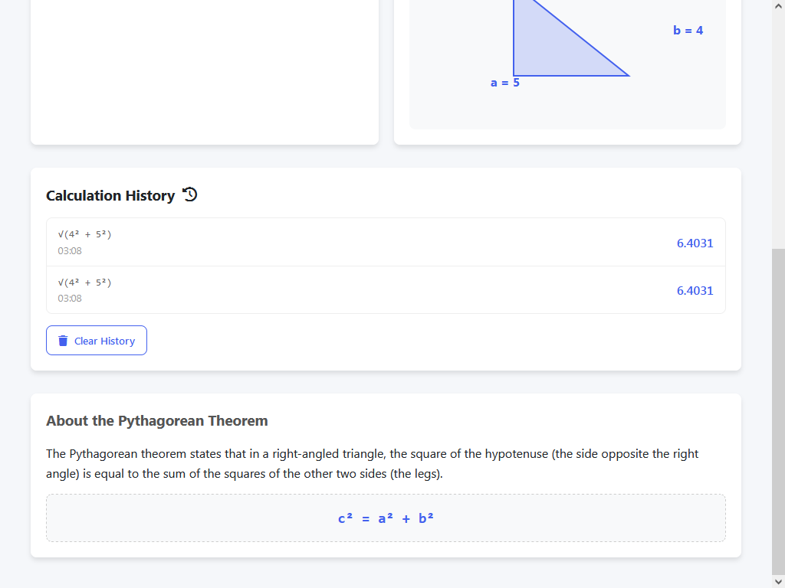Click the trash can icon

point(64,341)
